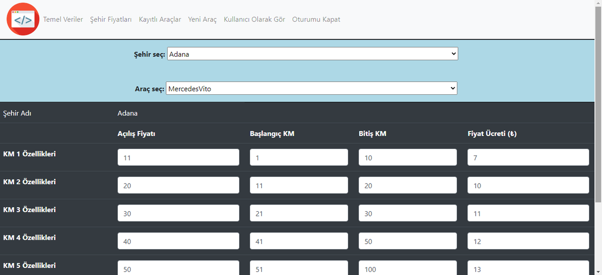Click the red code logo icon
The image size is (602, 275).
tap(23, 19)
